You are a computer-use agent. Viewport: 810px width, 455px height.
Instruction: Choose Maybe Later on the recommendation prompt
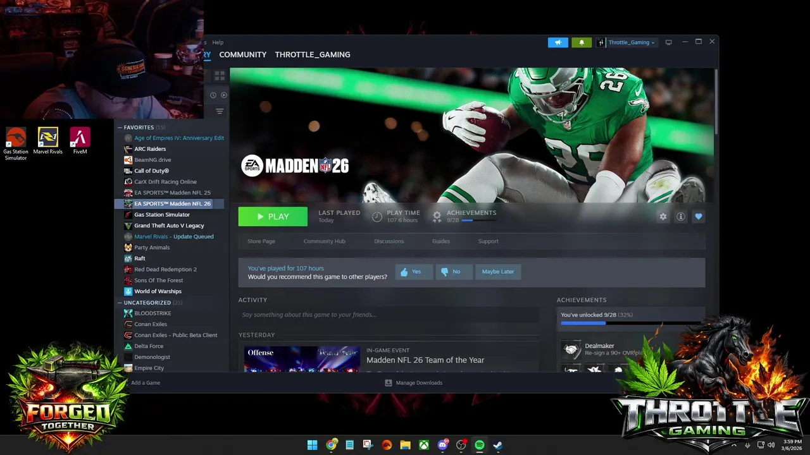[x=498, y=272]
